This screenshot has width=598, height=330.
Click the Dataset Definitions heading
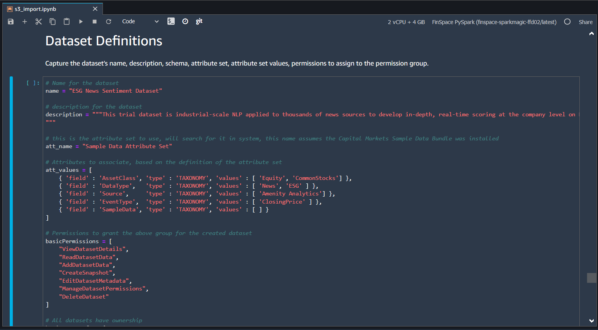click(104, 41)
